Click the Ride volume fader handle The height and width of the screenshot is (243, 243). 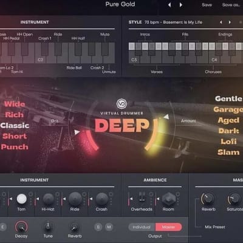64,199
